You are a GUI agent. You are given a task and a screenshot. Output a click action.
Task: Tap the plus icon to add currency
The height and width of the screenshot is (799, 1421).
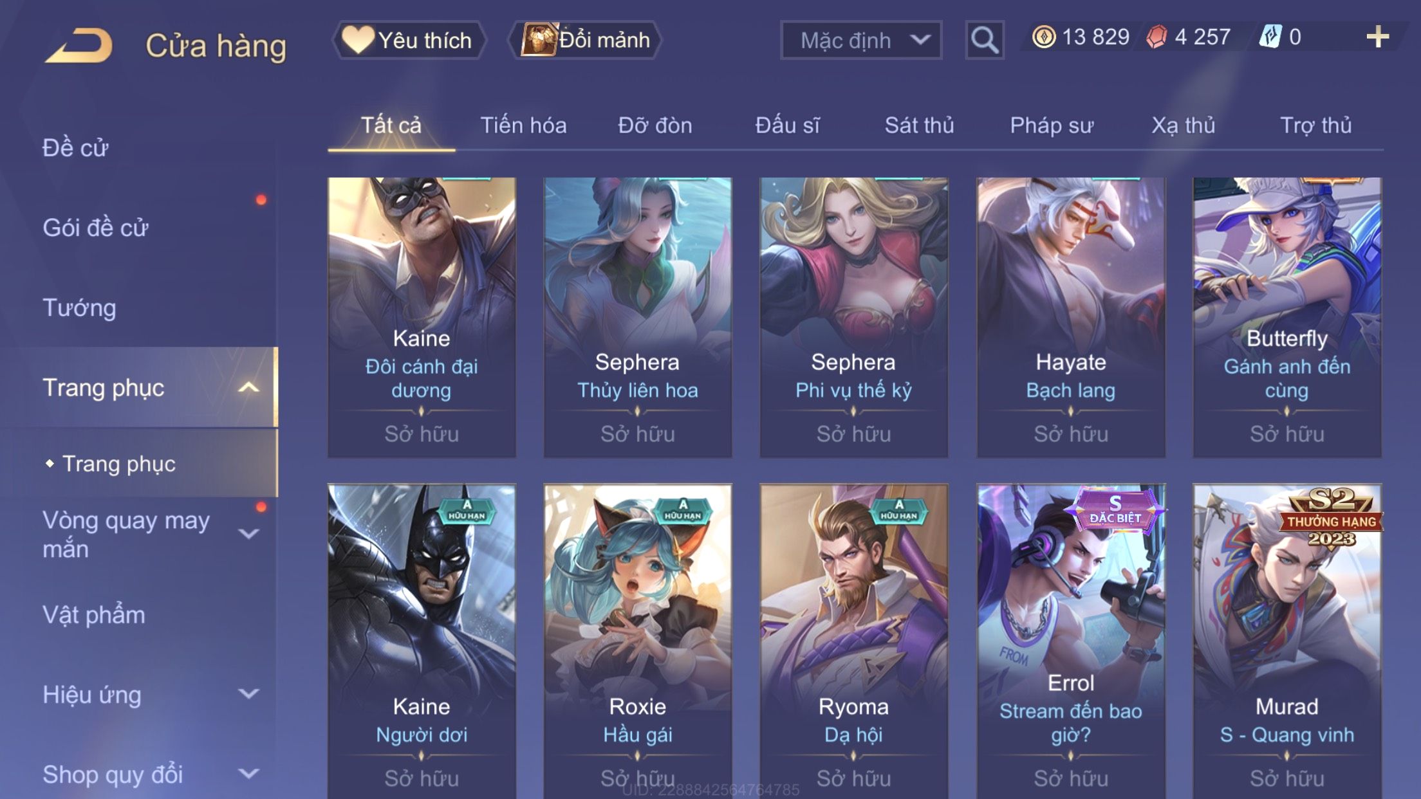1377,37
